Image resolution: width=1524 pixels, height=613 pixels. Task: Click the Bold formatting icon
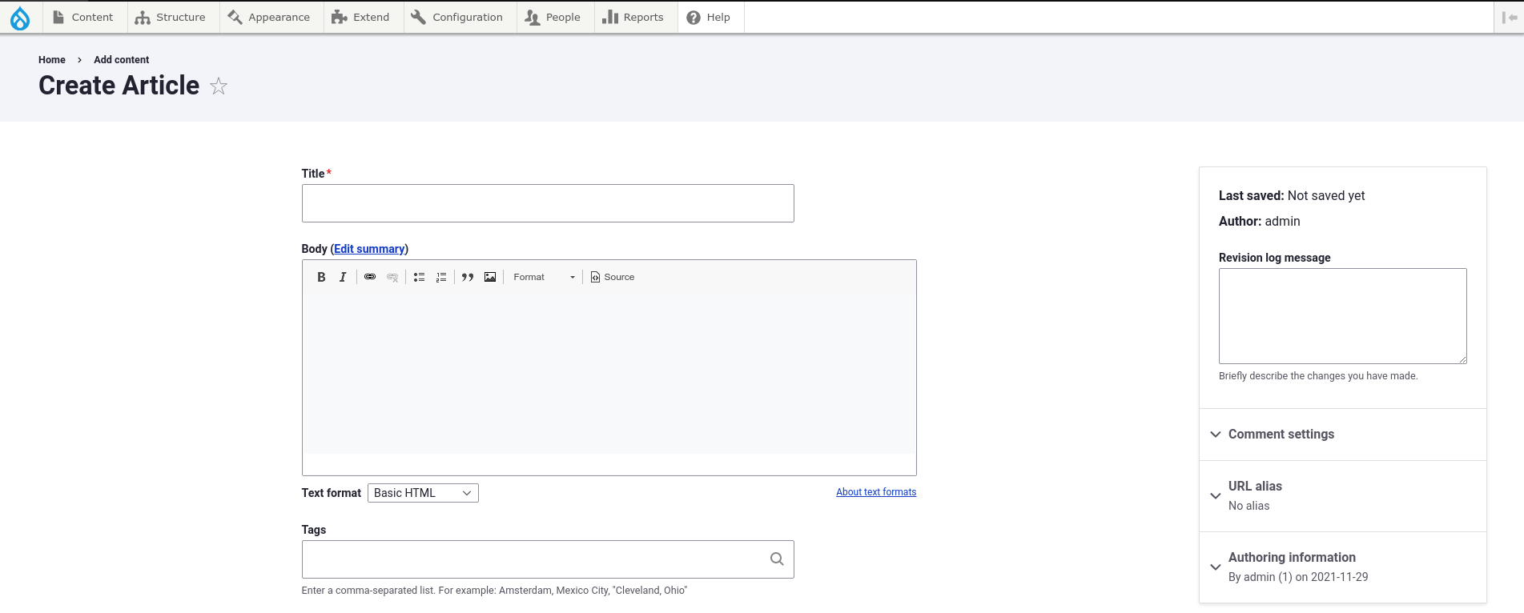[x=321, y=277]
